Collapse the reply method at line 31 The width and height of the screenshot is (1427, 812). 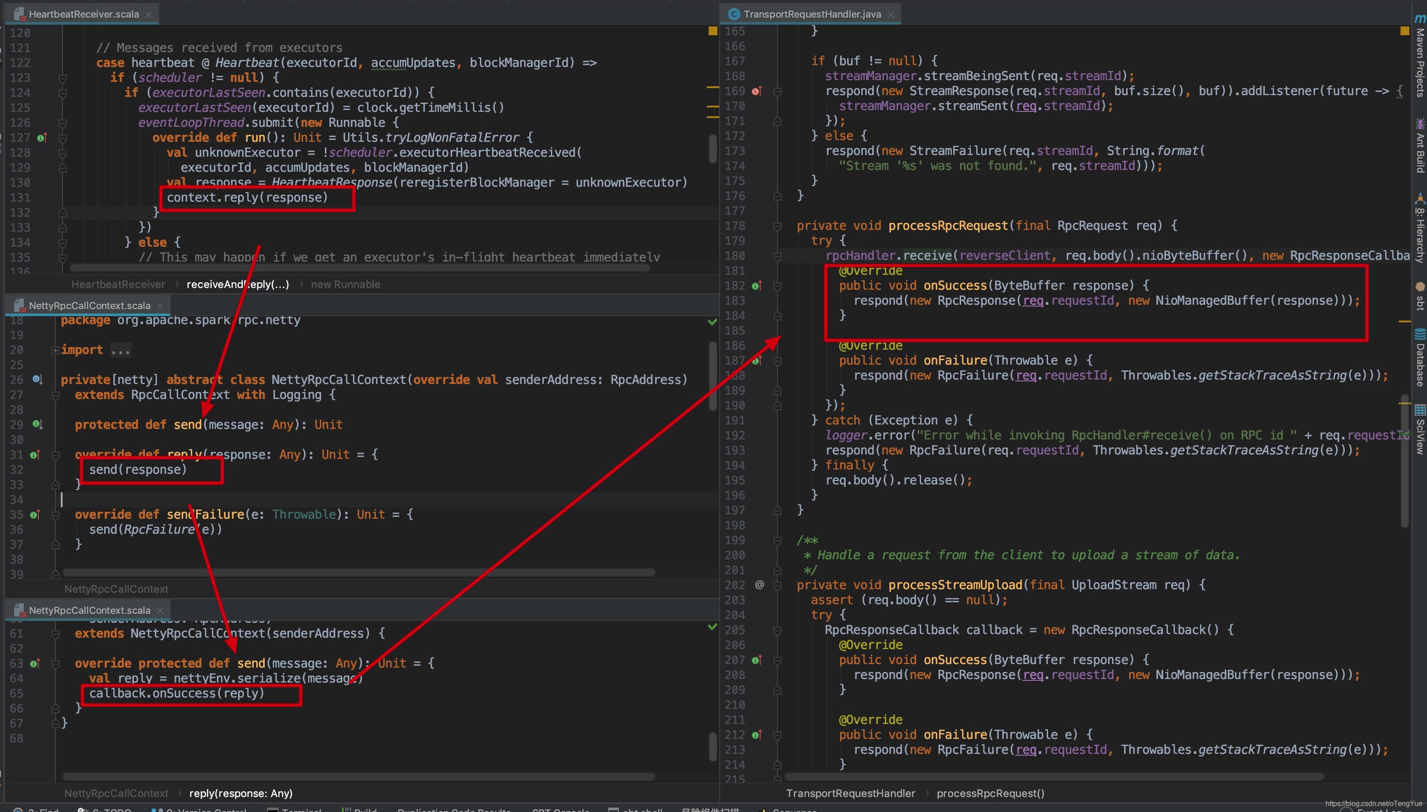pos(55,454)
